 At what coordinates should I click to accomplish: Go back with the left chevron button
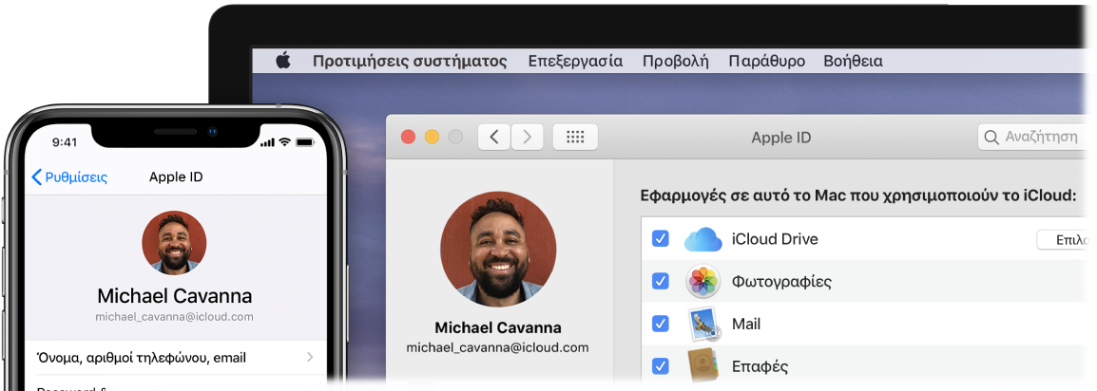pos(494,137)
